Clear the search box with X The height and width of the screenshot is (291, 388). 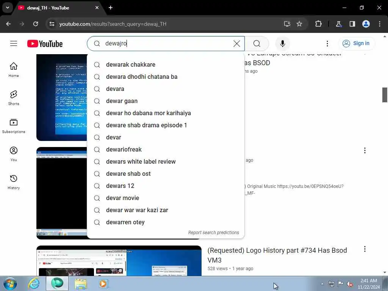click(236, 44)
